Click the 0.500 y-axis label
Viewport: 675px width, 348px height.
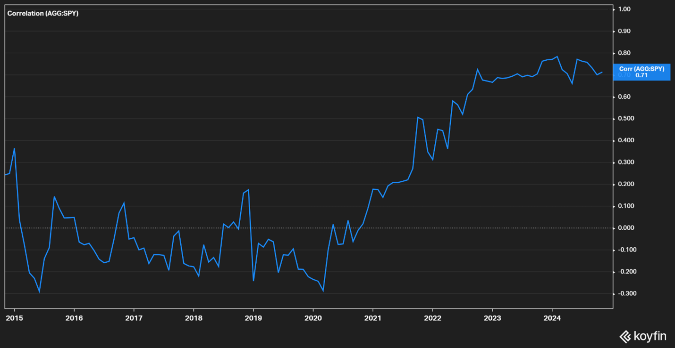click(625, 119)
